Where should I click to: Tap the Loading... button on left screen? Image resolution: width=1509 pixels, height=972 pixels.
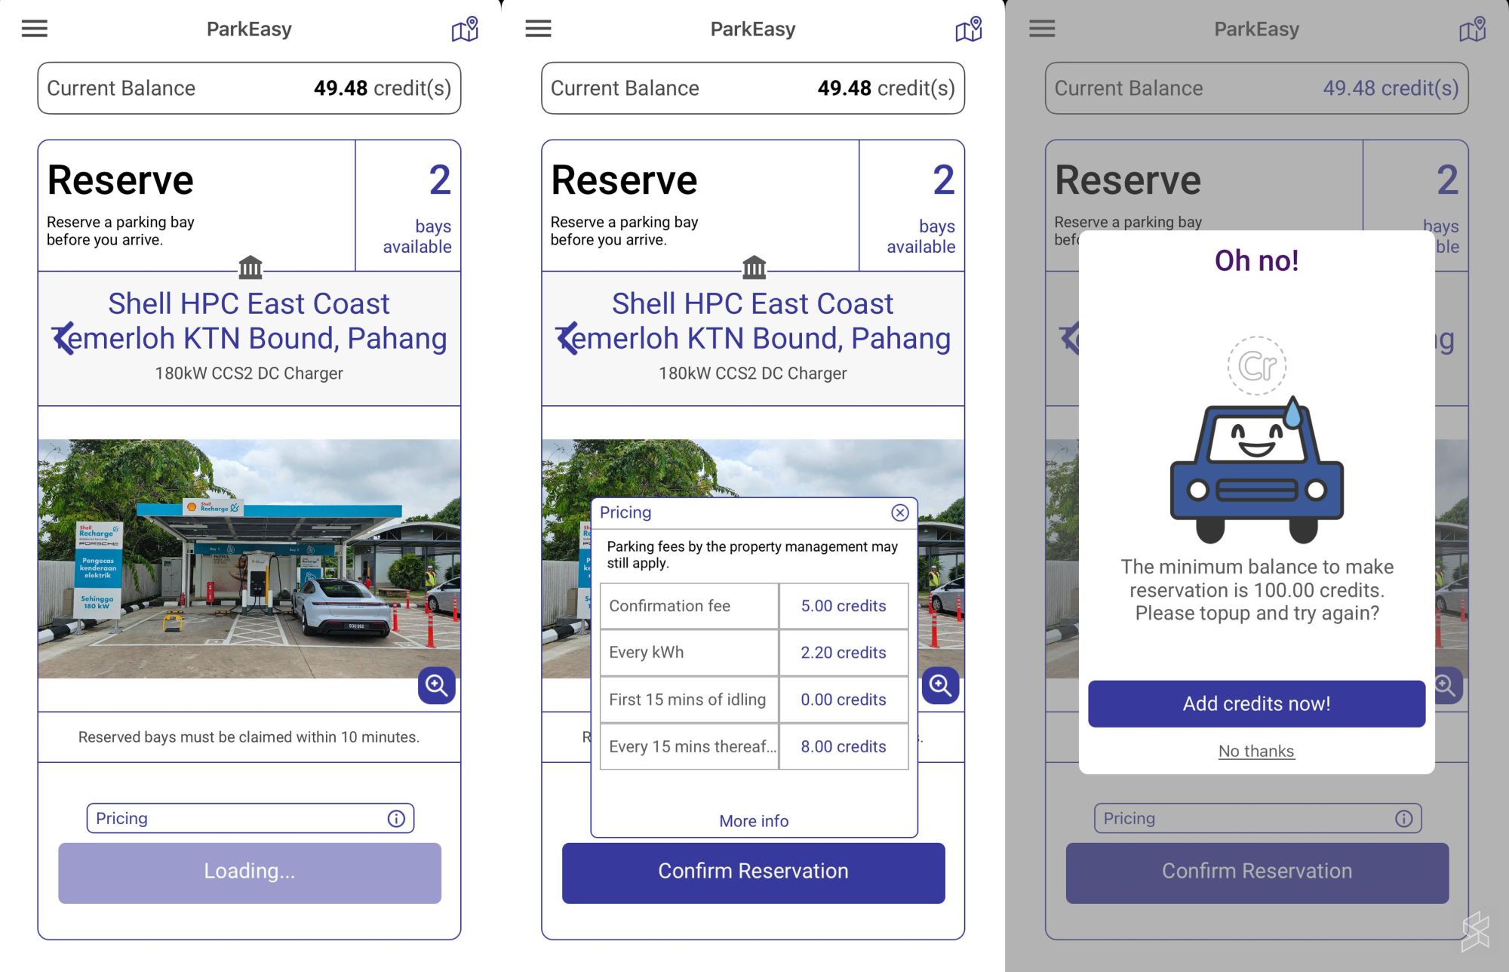[250, 872]
